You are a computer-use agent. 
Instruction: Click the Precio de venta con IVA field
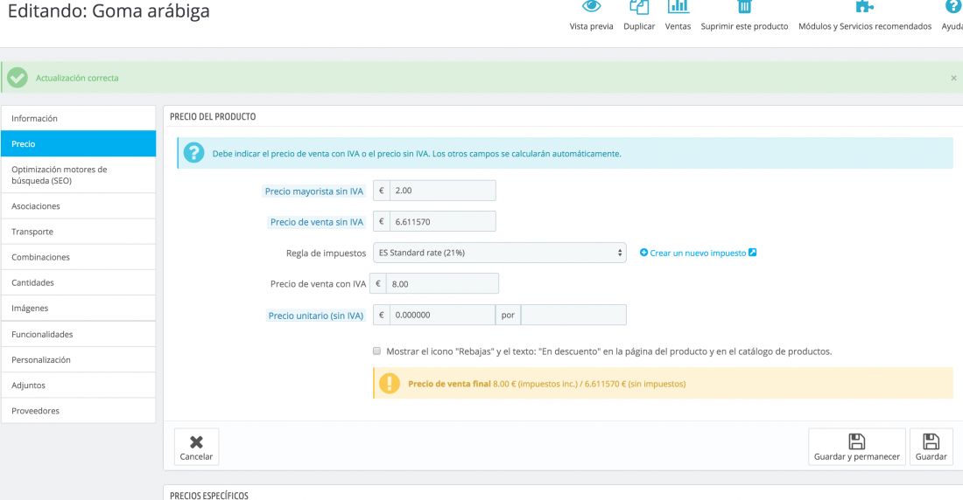pos(442,283)
